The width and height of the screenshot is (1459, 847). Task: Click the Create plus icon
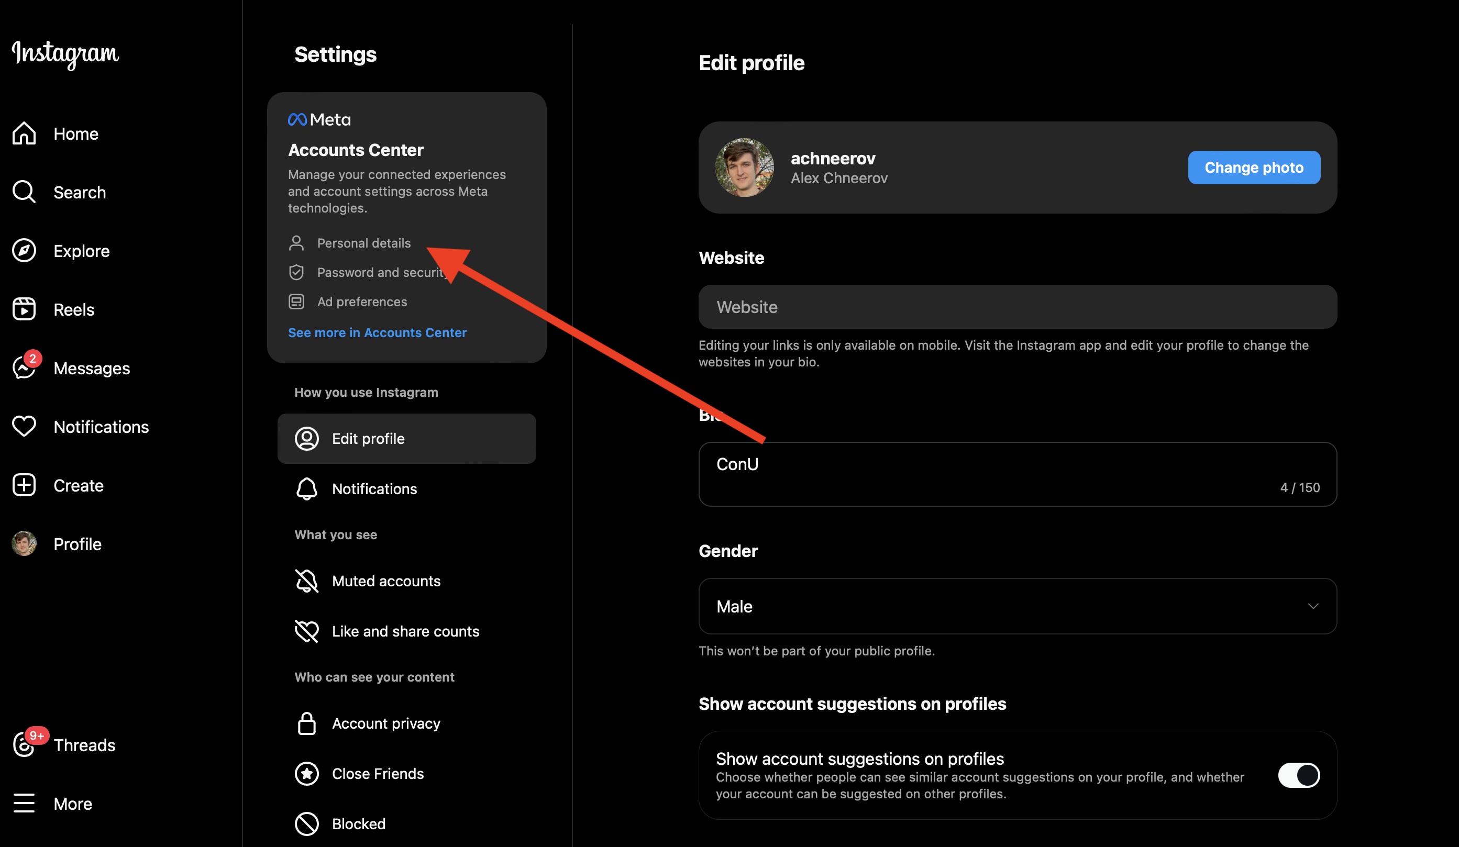click(x=24, y=485)
